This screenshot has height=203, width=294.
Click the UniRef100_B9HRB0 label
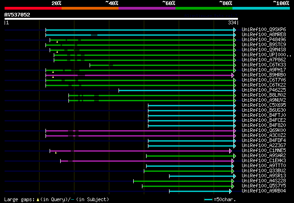click(x=264, y=75)
